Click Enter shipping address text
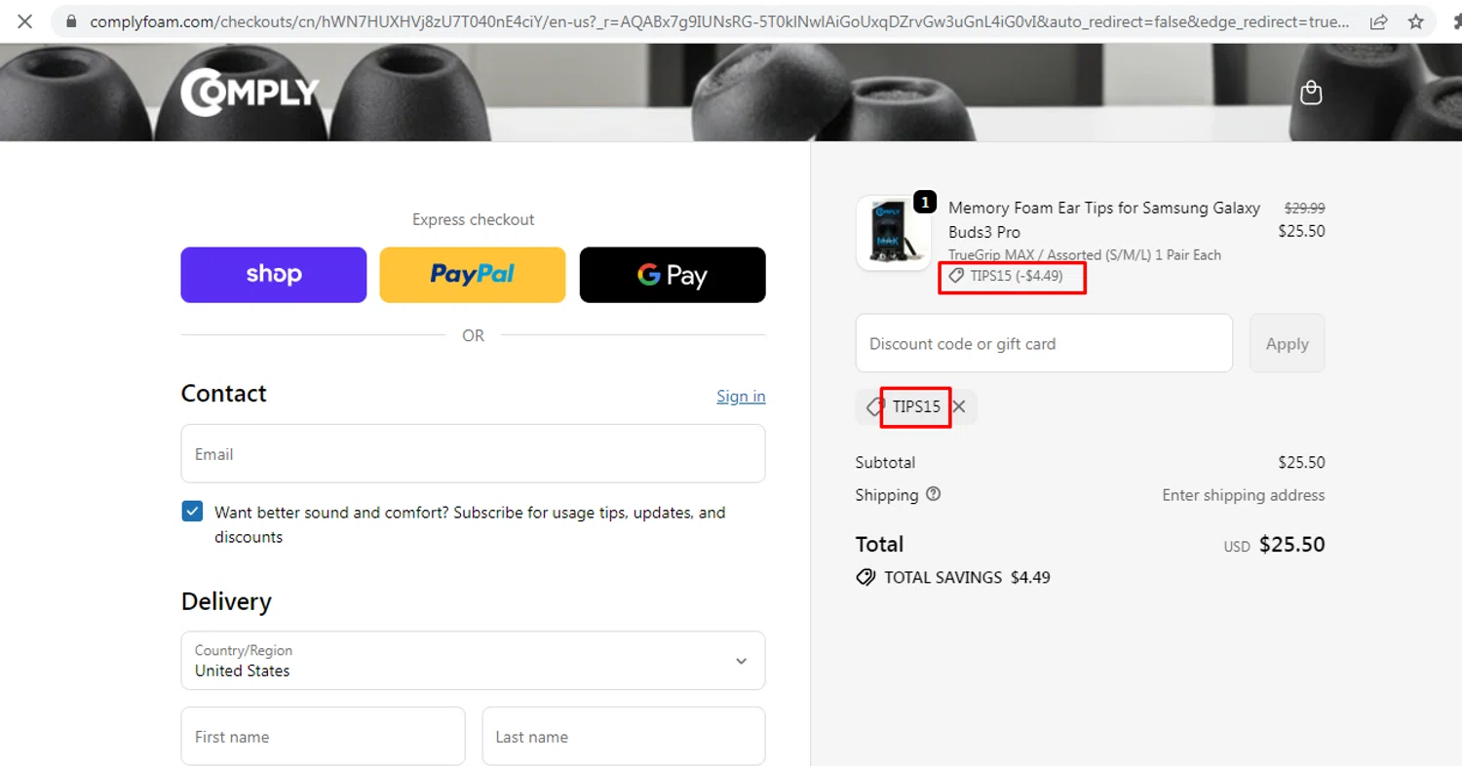The height and width of the screenshot is (766, 1462). pos(1243,495)
